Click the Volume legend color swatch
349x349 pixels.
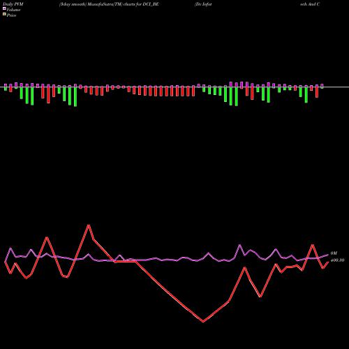click(x=4, y=8)
